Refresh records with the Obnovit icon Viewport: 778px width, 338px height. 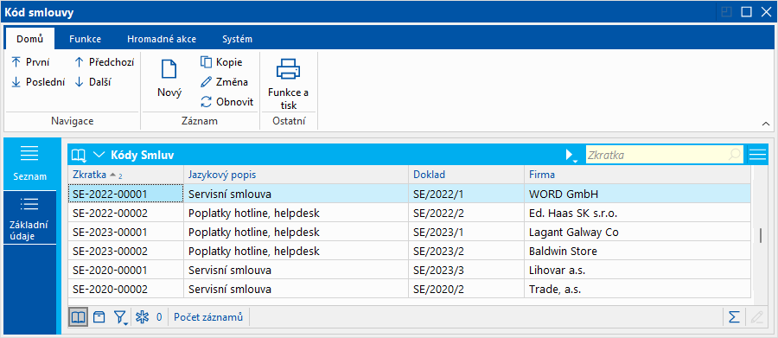click(206, 102)
